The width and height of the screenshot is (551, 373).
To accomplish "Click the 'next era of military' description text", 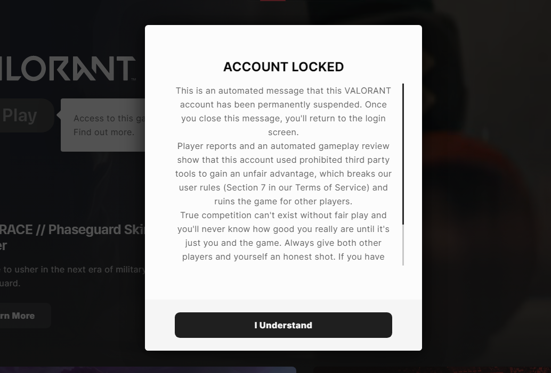I will [x=72, y=269].
